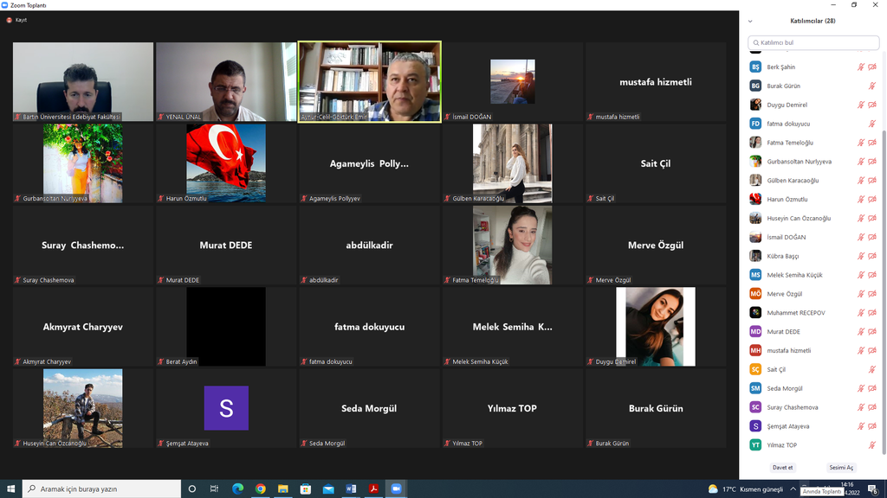This screenshot has height=498, width=887.
Task: Click Berk Şahin's muted microphone icon
Action: click(x=861, y=67)
